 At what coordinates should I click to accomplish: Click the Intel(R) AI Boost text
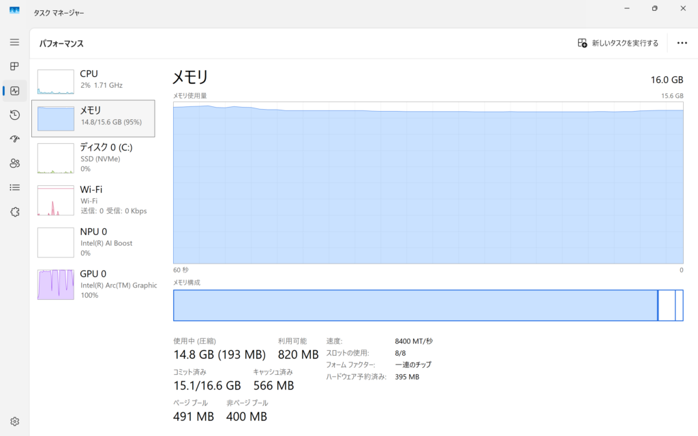click(106, 243)
